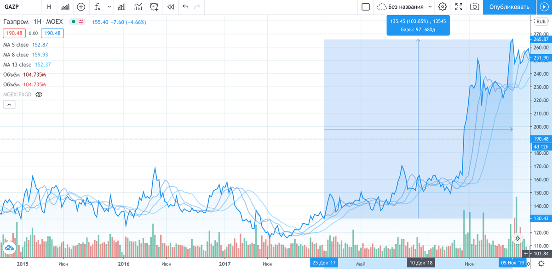Viewport: 552px width, 269px height.
Task: Click the blue 190.48 buy button
Action: pyautogui.click(x=52, y=33)
